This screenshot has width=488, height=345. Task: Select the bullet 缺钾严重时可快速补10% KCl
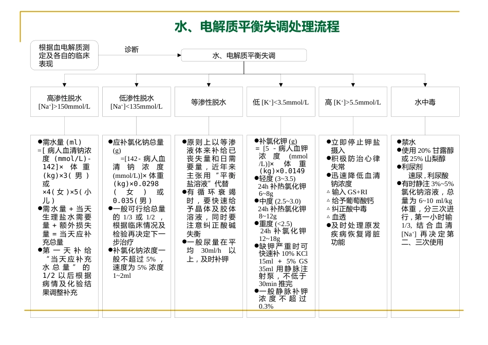(x=281, y=265)
